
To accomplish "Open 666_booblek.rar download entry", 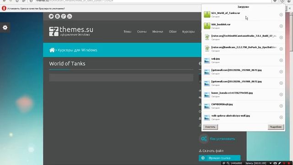I will (243, 26).
